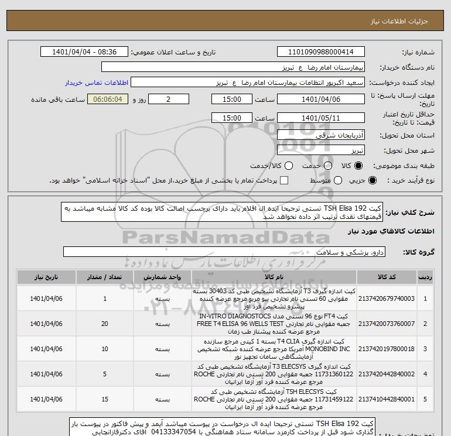Click the واحد شمارش column header
The height and width of the screenshot is (436, 451).
click(162, 277)
